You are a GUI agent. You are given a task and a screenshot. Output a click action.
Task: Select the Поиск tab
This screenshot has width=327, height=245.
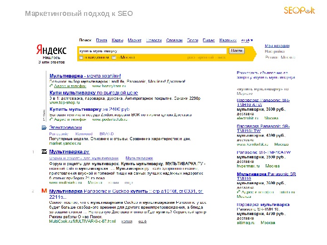[x=85, y=40]
